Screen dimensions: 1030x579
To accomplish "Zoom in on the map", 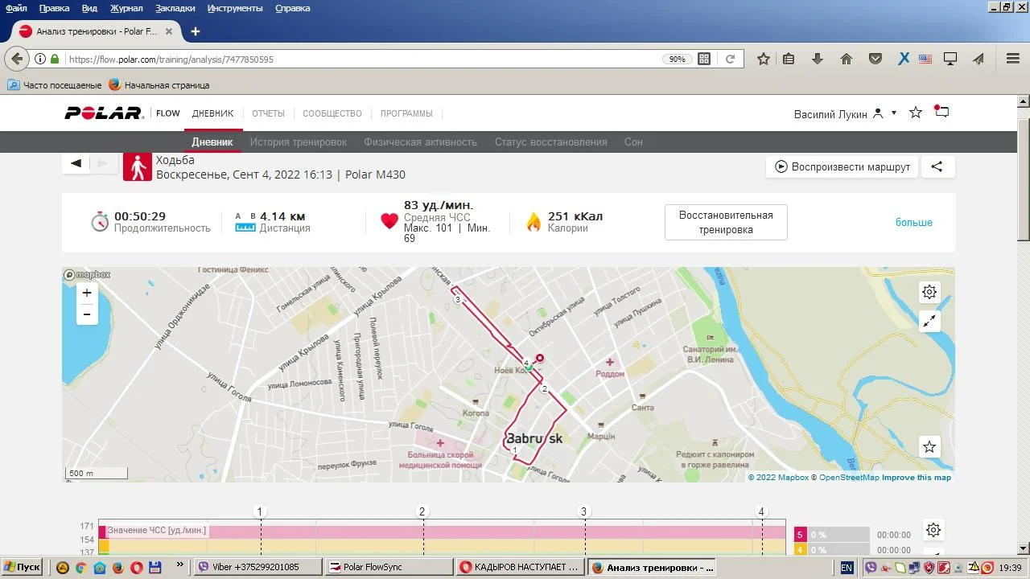I will [87, 294].
